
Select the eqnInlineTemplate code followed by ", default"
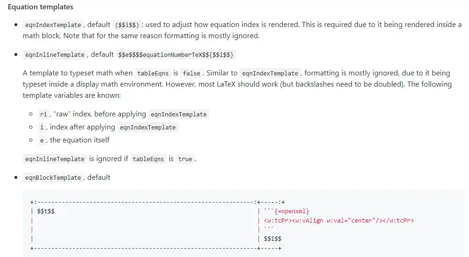point(55,54)
